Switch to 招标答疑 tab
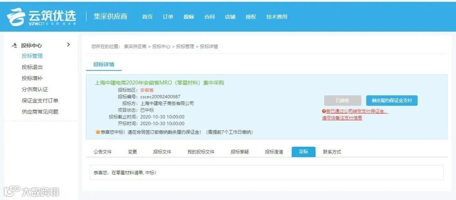456x200 pixels. click(240, 152)
